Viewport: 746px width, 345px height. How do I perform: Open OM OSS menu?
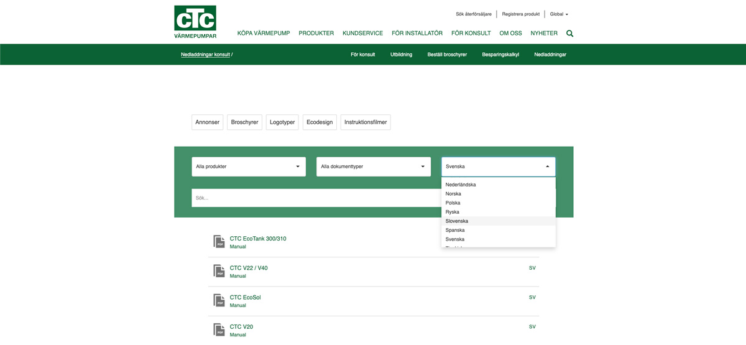(x=511, y=34)
